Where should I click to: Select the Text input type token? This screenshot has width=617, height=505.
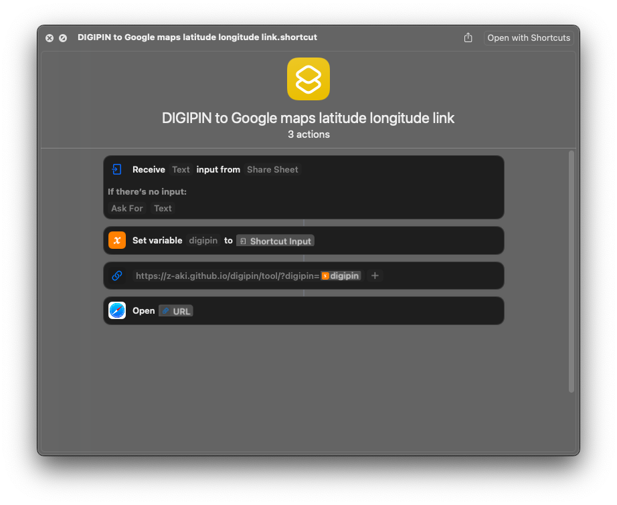[181, 169]
